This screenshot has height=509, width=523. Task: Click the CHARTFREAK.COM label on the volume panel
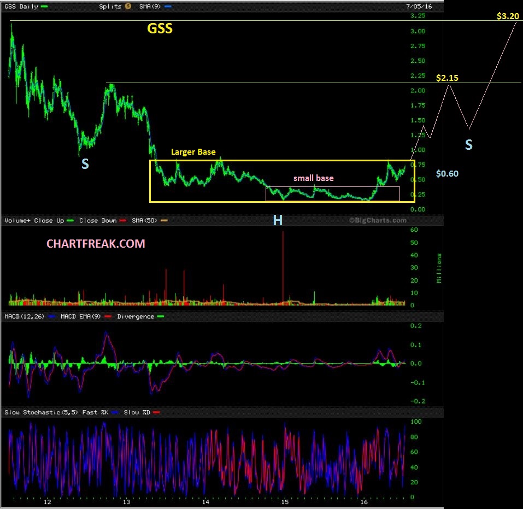click(96, 243)
